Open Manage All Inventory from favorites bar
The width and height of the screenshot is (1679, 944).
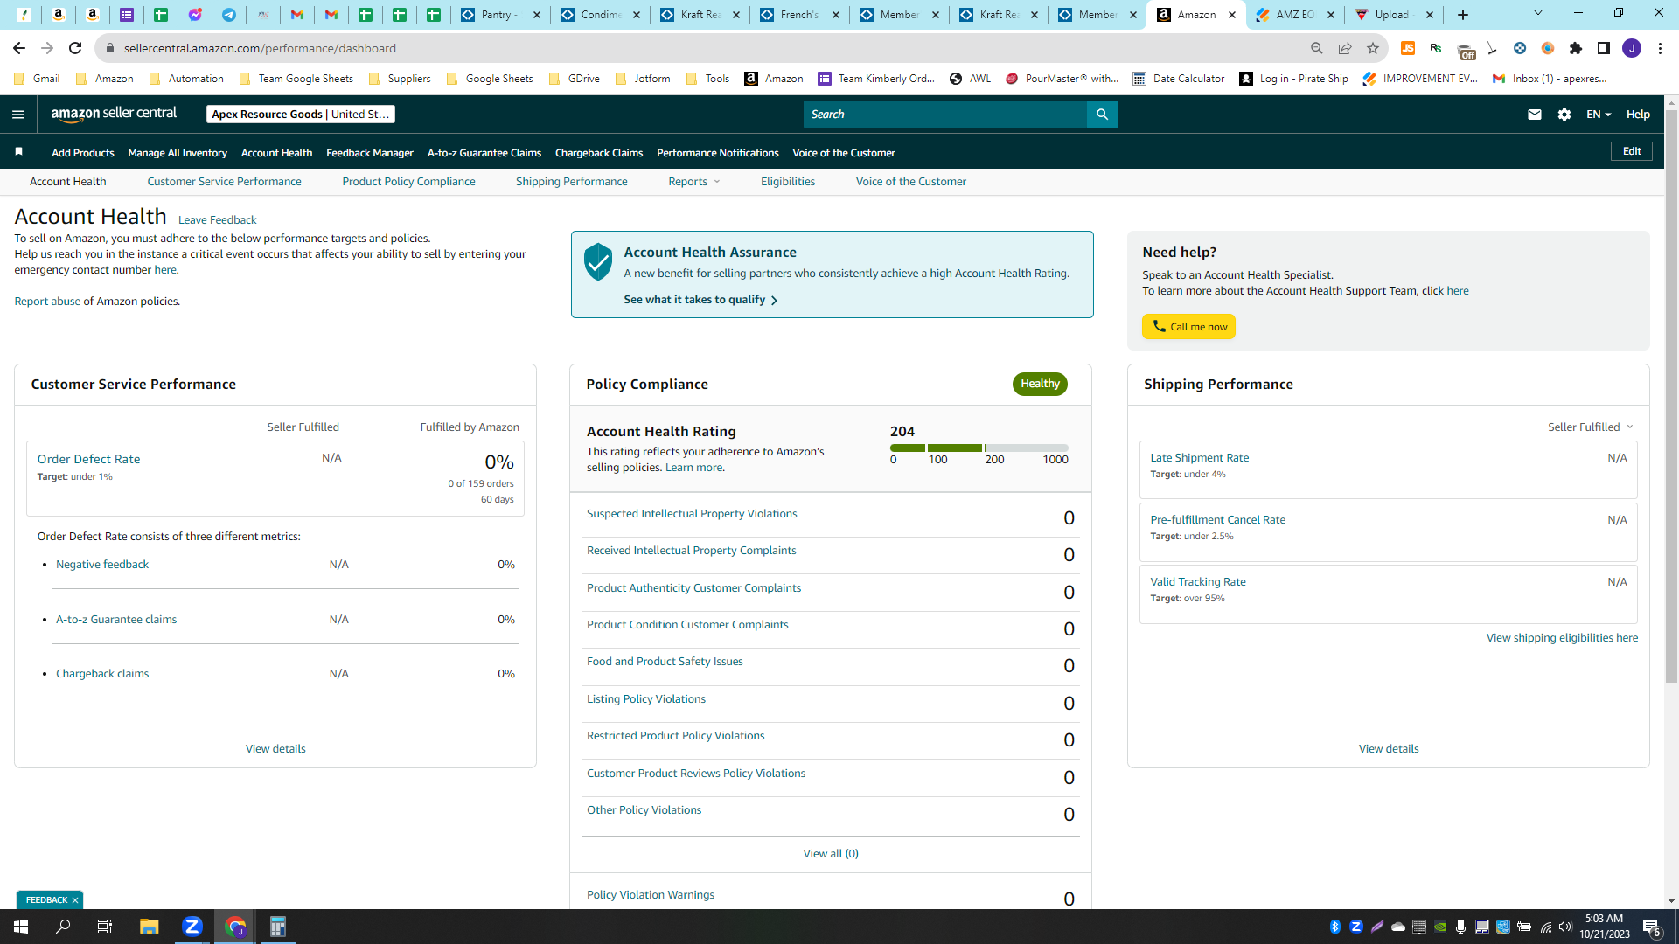coord(178,153)
